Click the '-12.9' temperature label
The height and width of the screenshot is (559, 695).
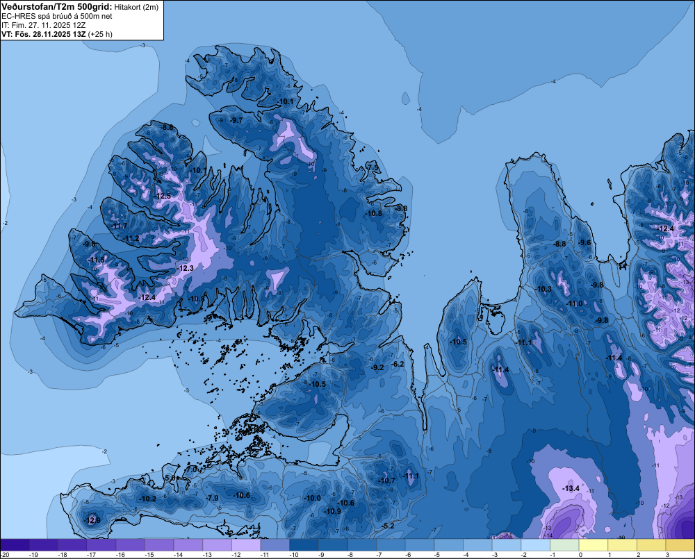92,520
